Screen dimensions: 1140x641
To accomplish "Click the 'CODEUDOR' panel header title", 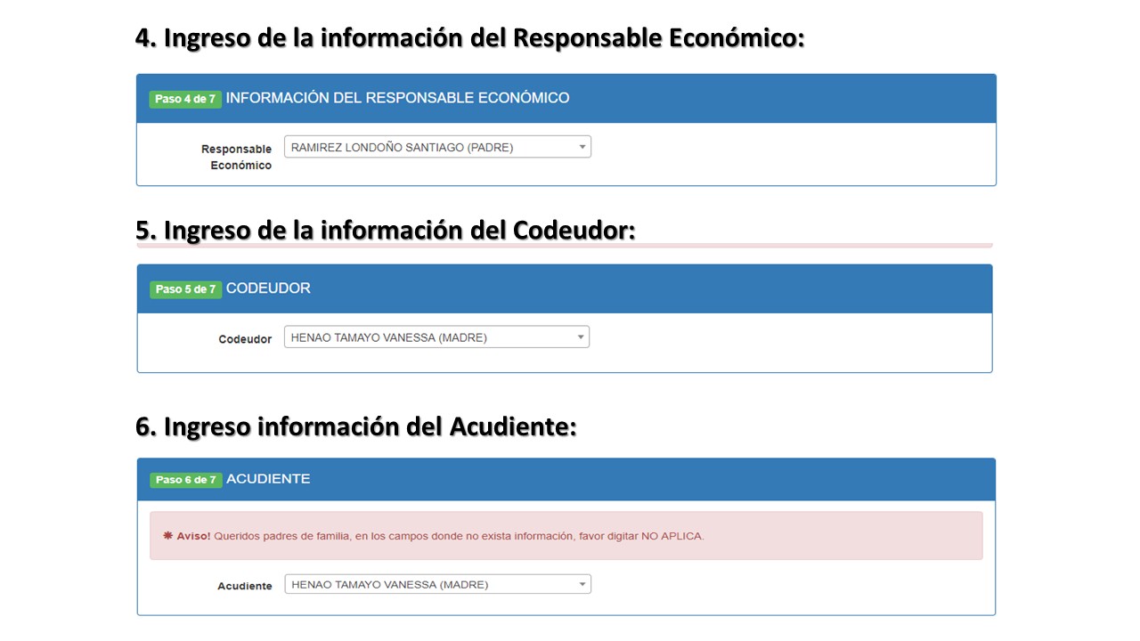I will point(268,288).
